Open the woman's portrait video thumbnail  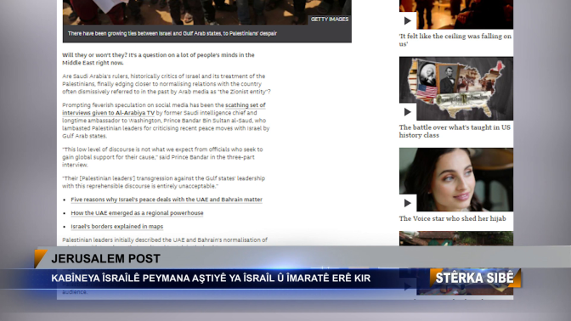pos(456,179)
